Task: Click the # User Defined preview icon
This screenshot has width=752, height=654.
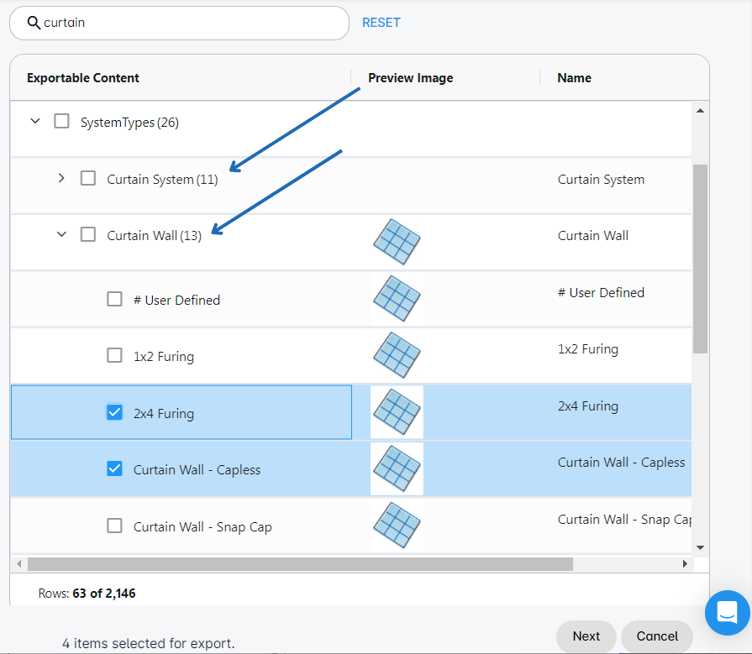Action: (397, 299)
